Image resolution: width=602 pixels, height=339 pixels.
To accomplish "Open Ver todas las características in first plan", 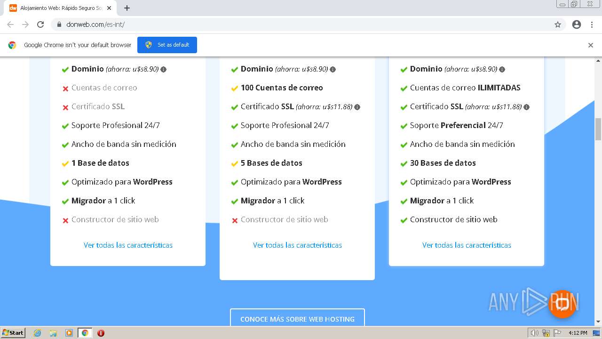I will pyautogui.click(x=128, y=245).
